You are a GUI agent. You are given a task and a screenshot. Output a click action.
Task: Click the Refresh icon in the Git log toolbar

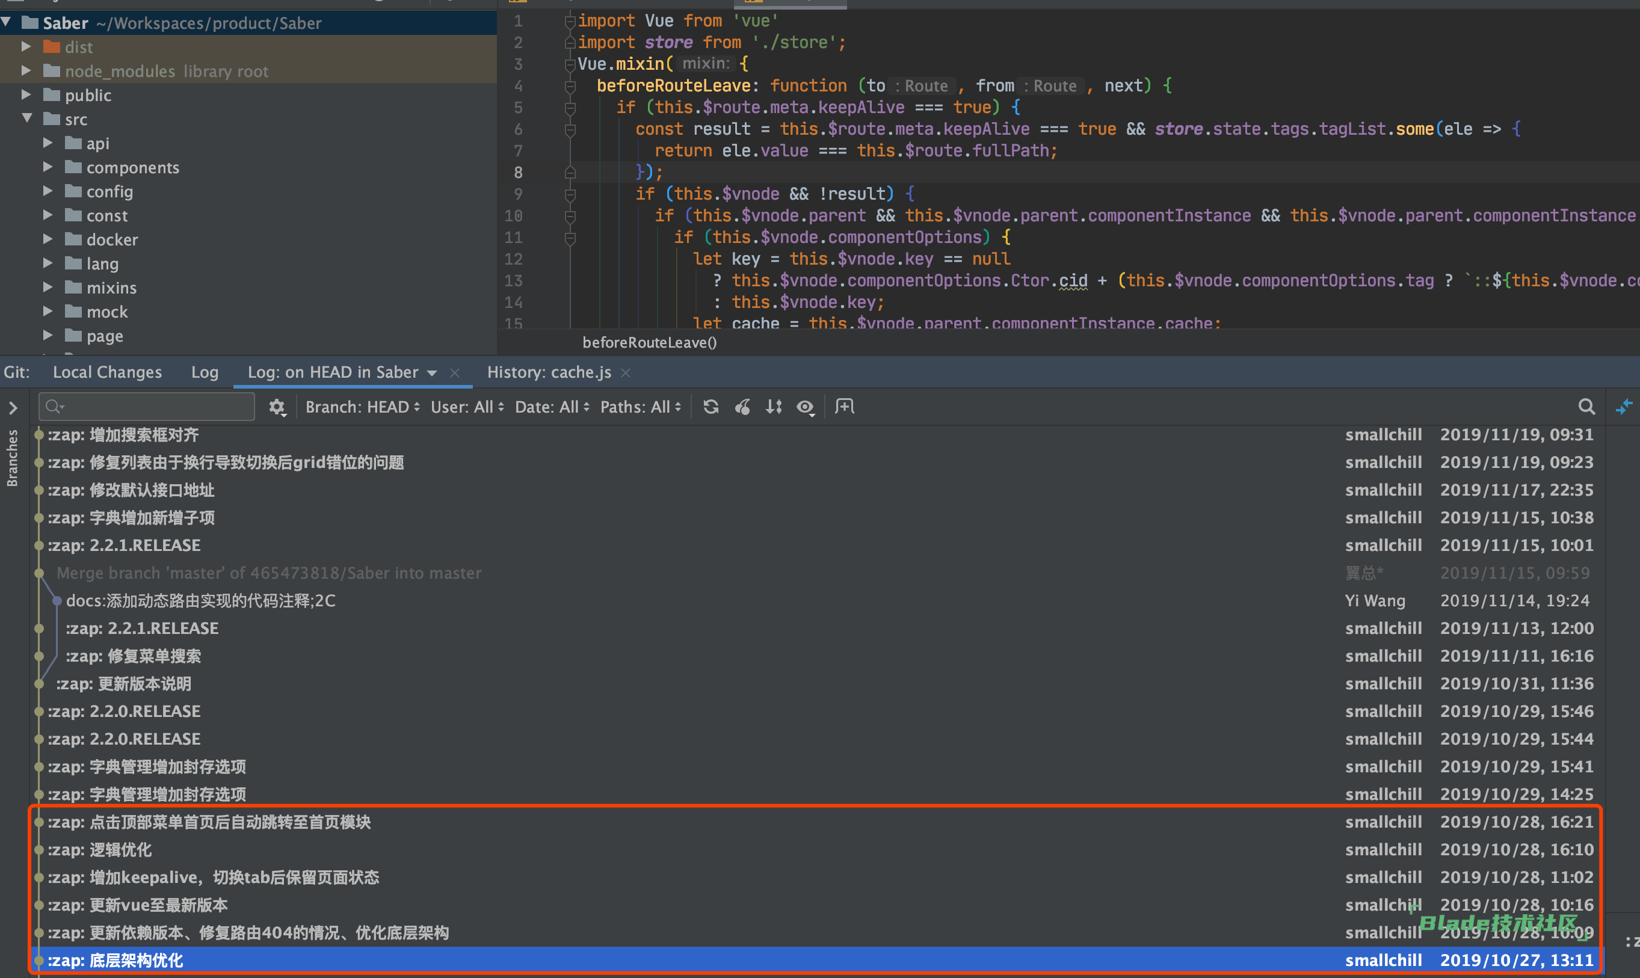[711, 407]
